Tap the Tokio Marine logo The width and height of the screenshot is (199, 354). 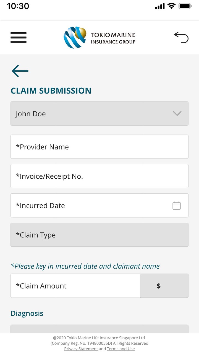[99, 38]
